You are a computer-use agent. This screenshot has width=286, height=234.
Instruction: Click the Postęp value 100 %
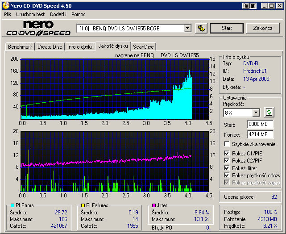tap(271, 212)
